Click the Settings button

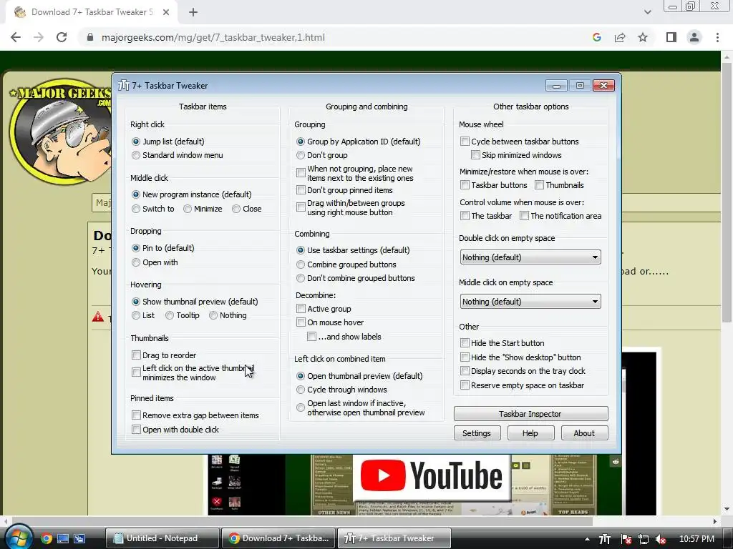477,433
